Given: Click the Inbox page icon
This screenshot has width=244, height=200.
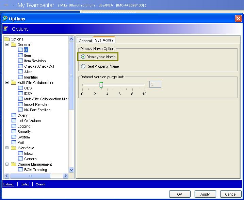Looking at the screenshot, I should (x=20, y=153).
